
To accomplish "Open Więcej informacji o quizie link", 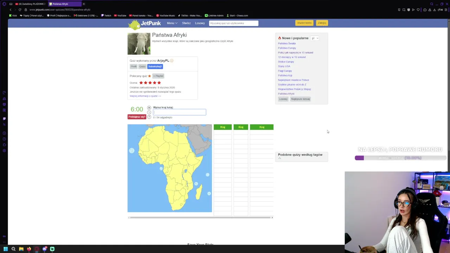I will (145, 96).
